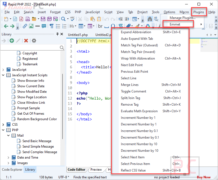The width and height of the screenshot is (218, 180).
Task: Switch to the Untitled1.php tab
Action: pyautogui.click(x=78, y=35)
